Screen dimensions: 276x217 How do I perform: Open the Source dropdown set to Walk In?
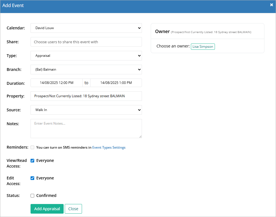86,110
